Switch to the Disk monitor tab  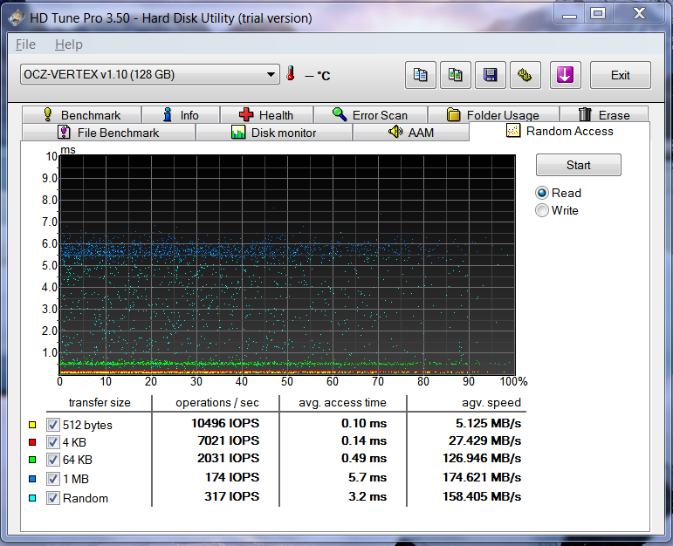274,133
